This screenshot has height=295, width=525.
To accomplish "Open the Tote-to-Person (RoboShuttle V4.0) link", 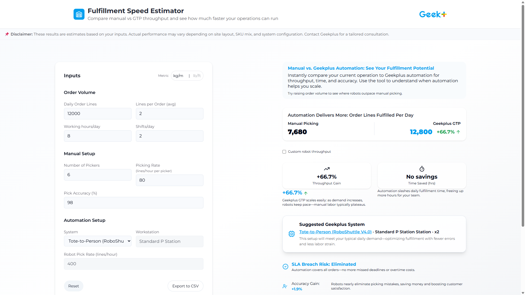I will click(335, 232).
